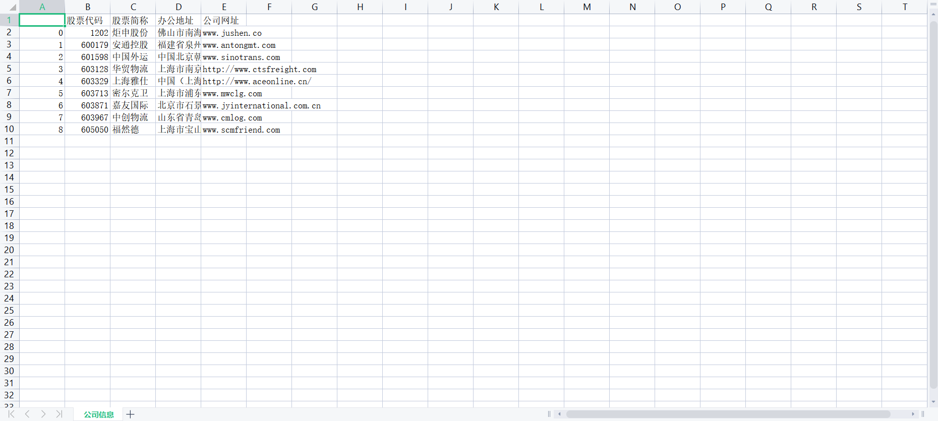Select column D header
Viewport: 938px width, 421px height.
[179, 7]
